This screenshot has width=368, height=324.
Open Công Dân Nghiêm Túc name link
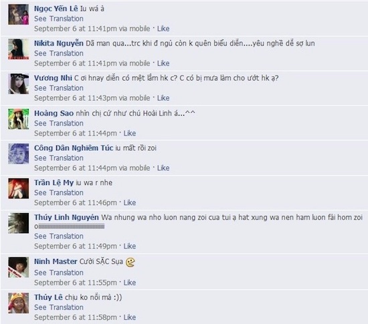coord(74,148)
